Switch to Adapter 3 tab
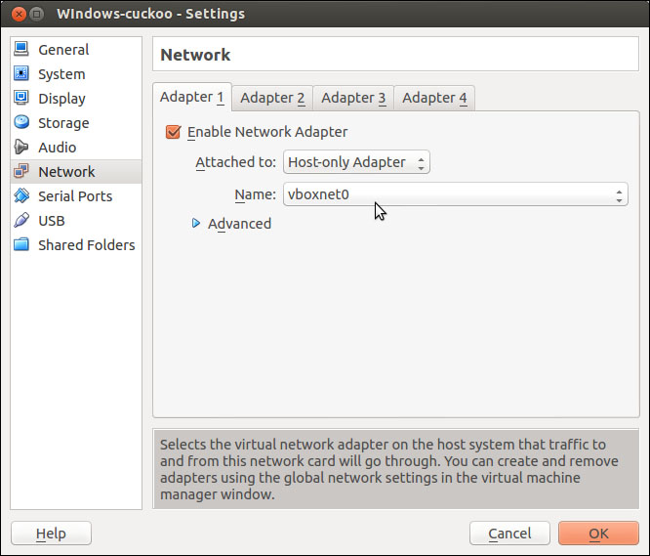 click(353, 98)
